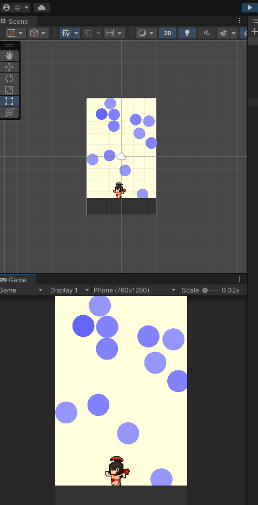Viewport: 258px width, 505px height.
Task: Start Play mode with the play button
Action: [250, 8]
